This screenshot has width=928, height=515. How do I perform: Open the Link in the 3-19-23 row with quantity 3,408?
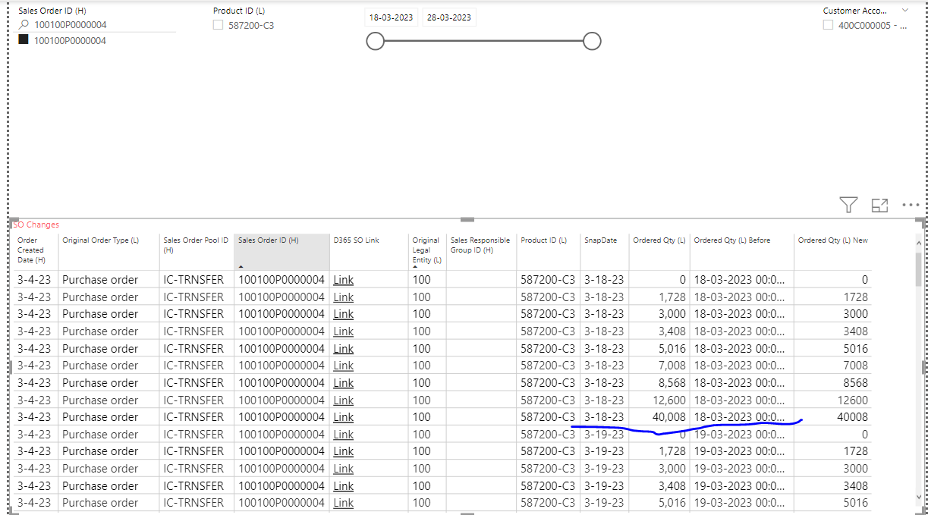(x=343, y=485)
